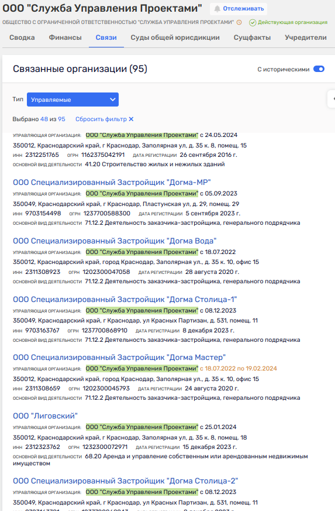
Task: Click the bell icon beside Отслеживать
Action: pos(217,9)
